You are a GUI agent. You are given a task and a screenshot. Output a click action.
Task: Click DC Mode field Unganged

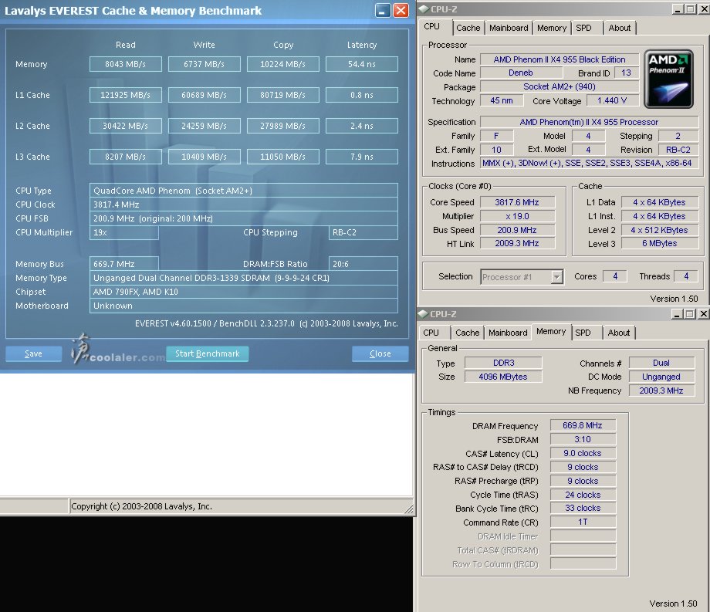(661, 377)
